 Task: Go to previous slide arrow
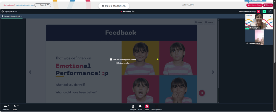[30, 72]
